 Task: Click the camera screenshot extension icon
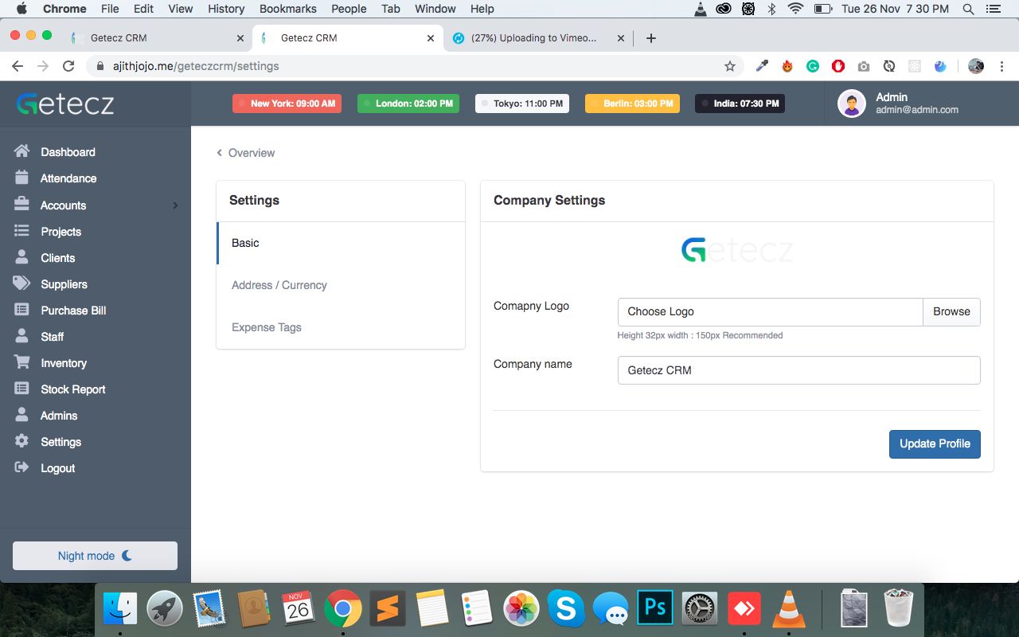pos(864,66)
